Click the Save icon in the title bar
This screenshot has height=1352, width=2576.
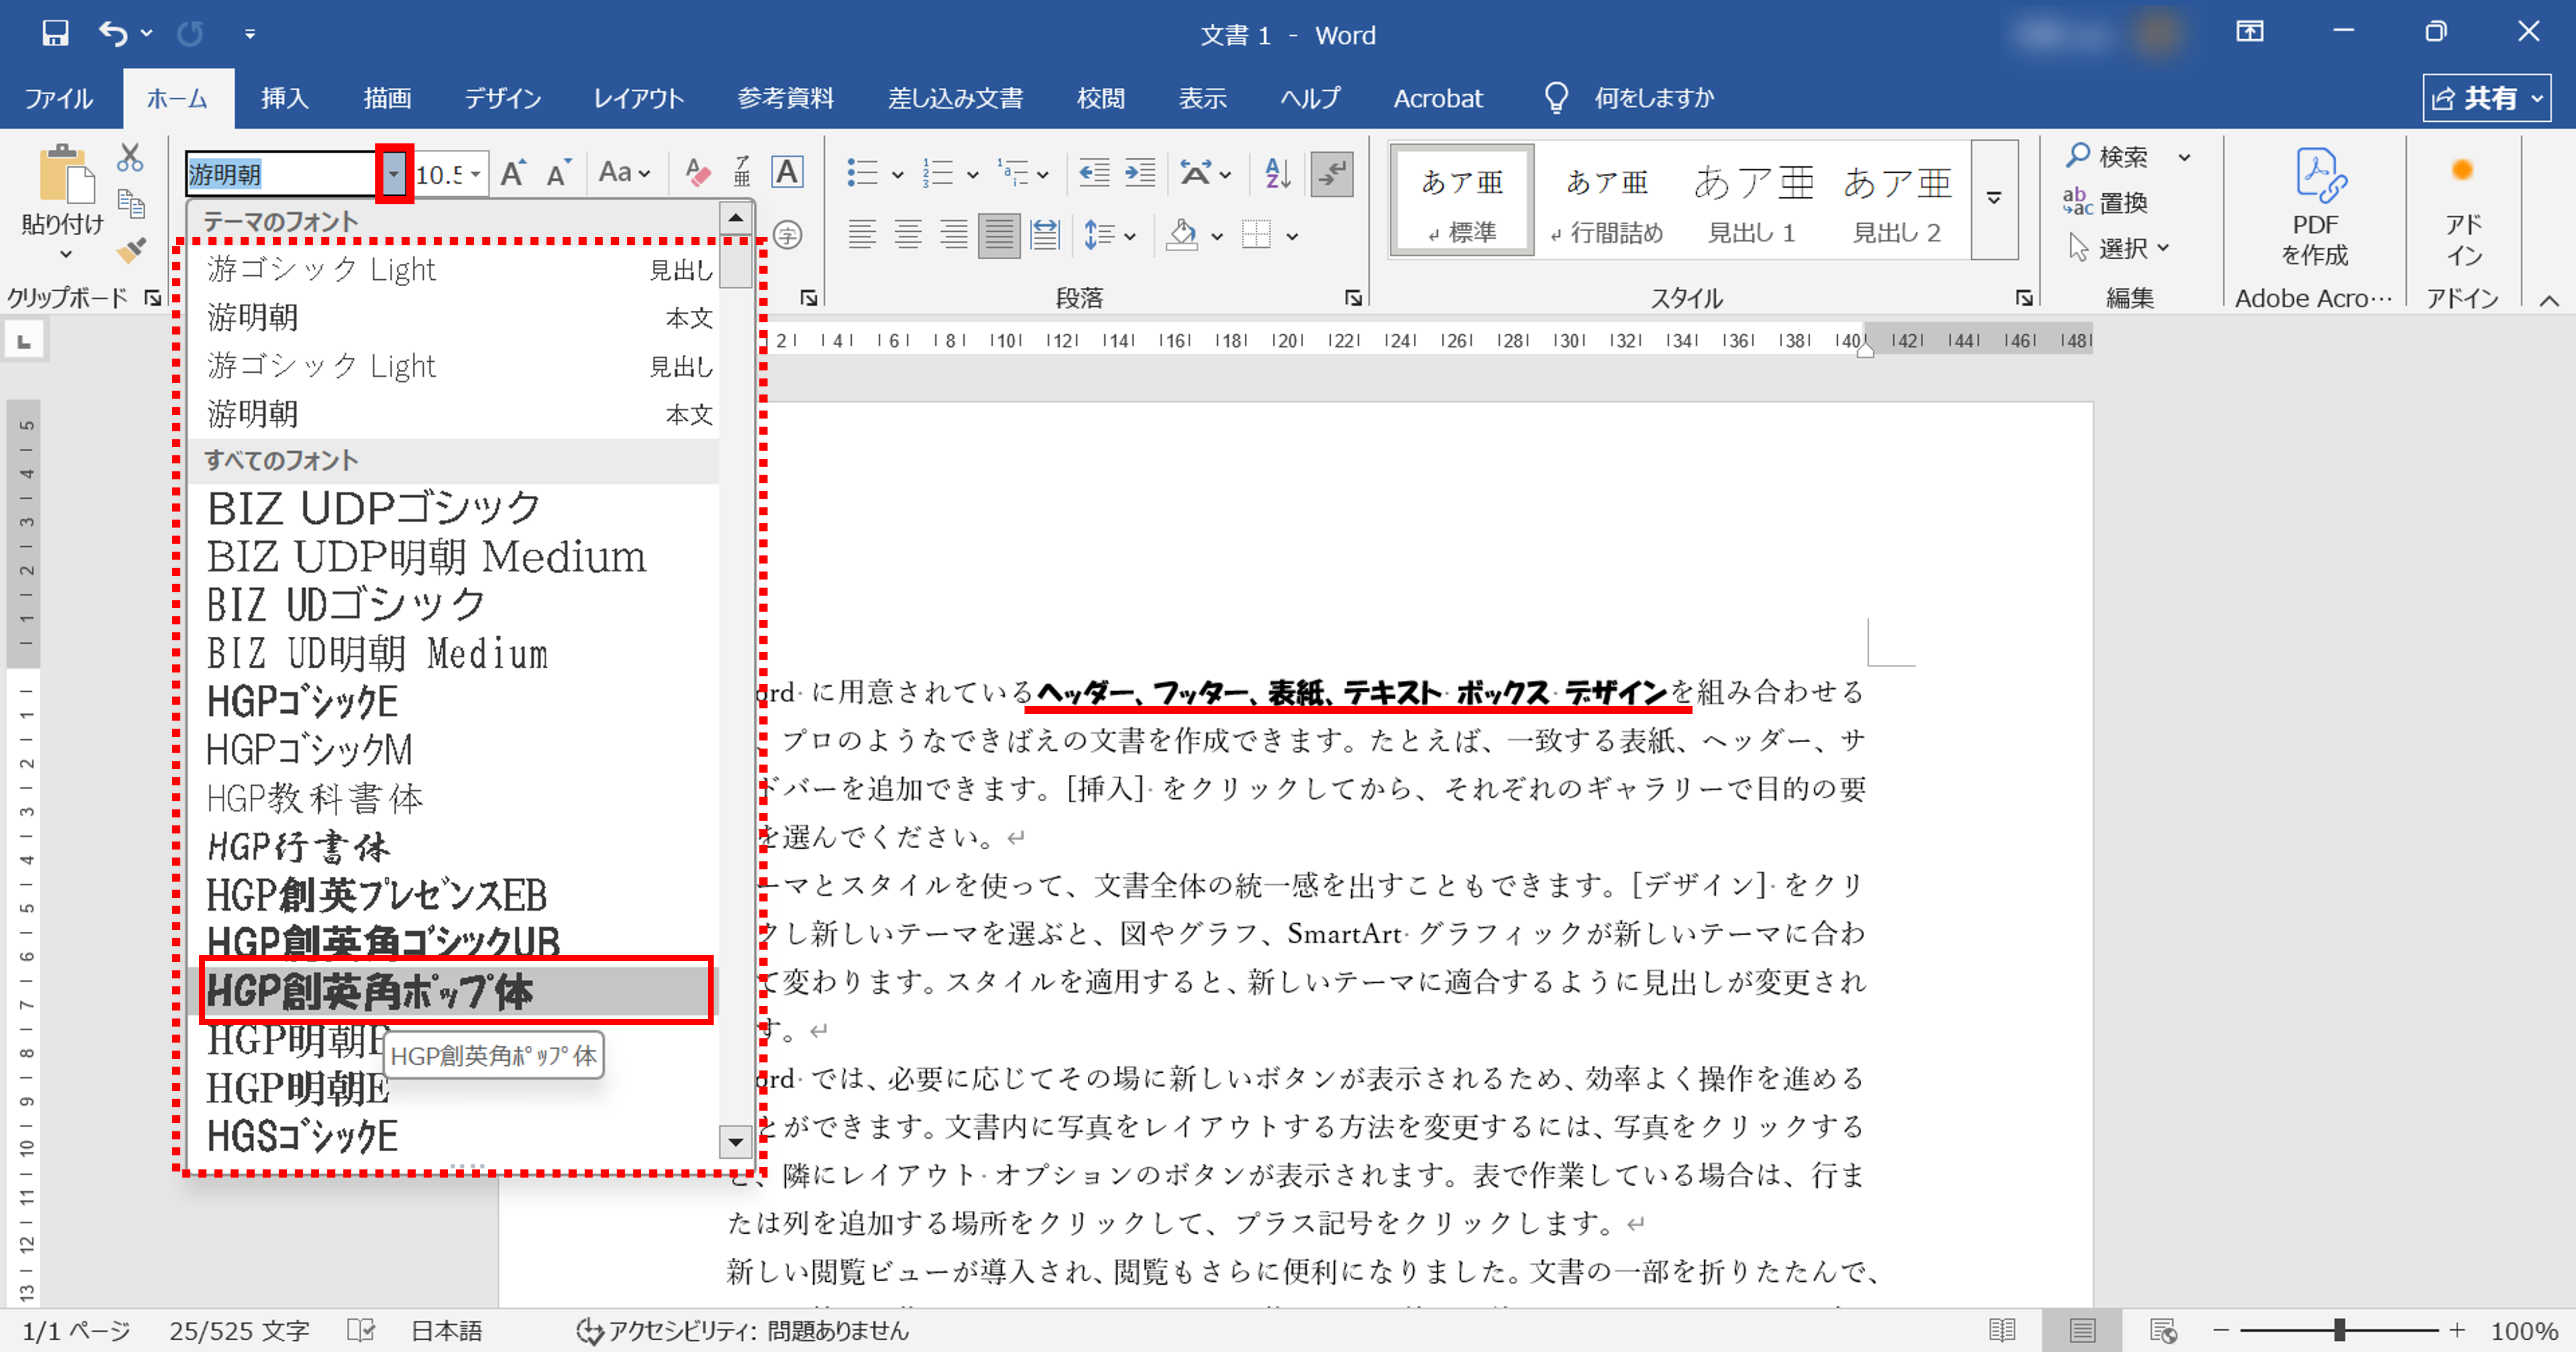click(x=55, y=34)
